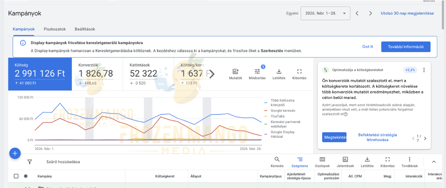Image resolution: width=446 pixels, height=188 pixels.
Task: Click the Utolsó 30 nap megjelenítése link
Action: pos(407,13)
